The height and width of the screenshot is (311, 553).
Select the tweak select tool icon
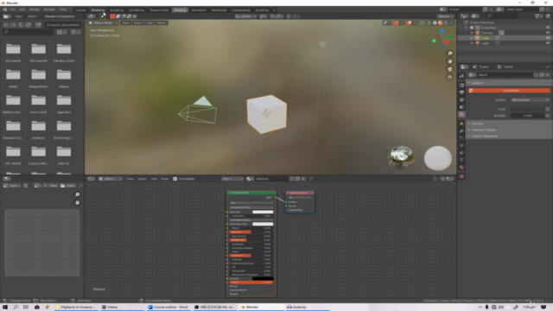click(x=102, y=16)
